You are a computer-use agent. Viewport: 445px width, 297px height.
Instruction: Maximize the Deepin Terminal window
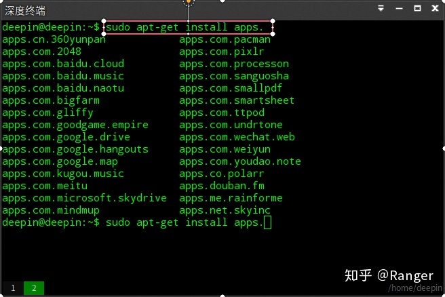click(417, 8)
